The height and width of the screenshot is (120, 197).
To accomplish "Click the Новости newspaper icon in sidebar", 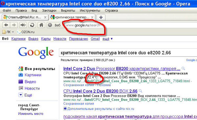I will (x=21, y=88).
